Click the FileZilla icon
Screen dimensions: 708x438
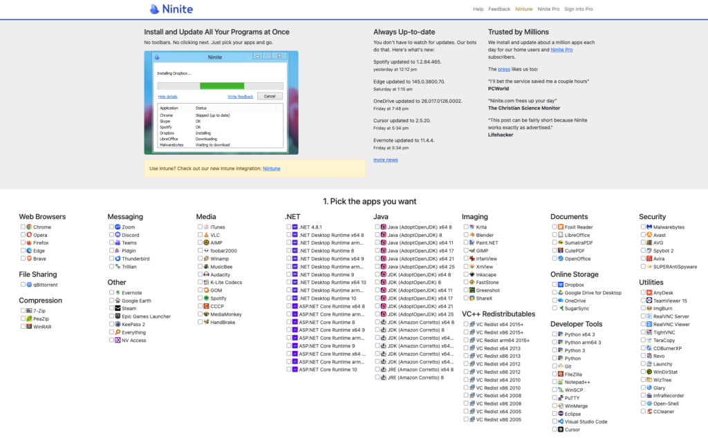[561, 374]
